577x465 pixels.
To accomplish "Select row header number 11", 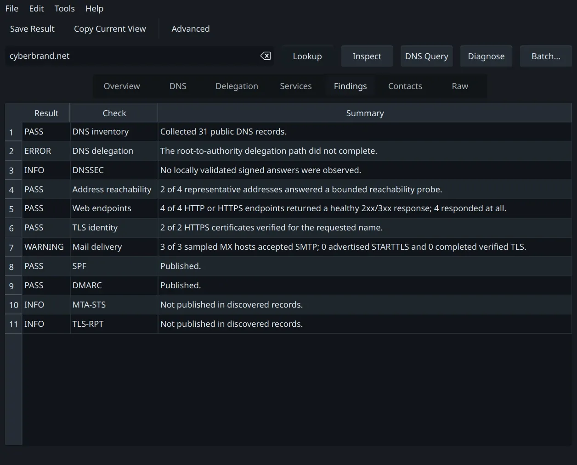I will [13, 325].
